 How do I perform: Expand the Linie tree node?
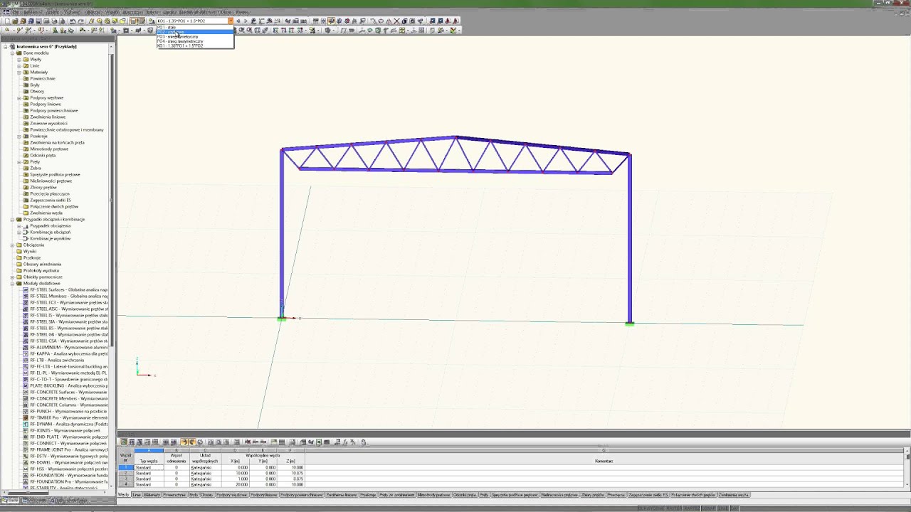(19, 65)
